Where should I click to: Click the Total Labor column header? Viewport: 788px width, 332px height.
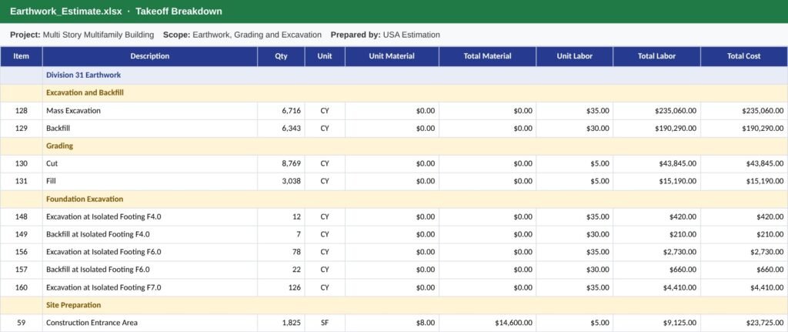(x=657, y=56)
